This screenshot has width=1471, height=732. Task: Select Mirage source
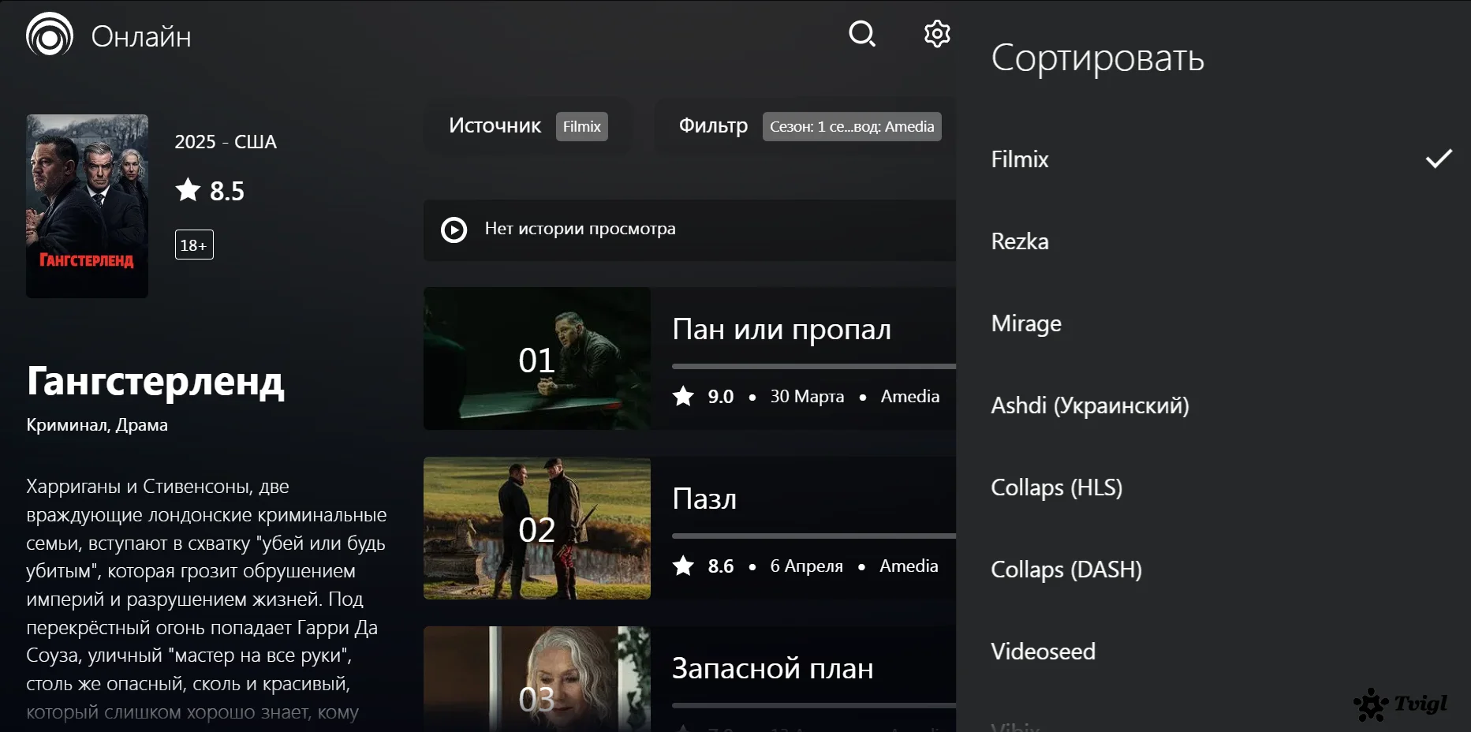tap(1213, 323)
